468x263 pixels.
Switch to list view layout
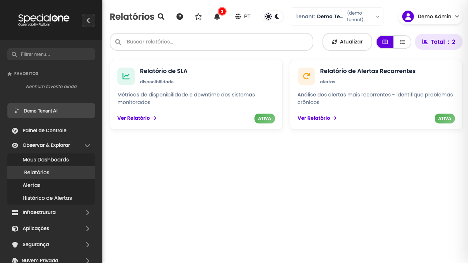tap(402, 42)
